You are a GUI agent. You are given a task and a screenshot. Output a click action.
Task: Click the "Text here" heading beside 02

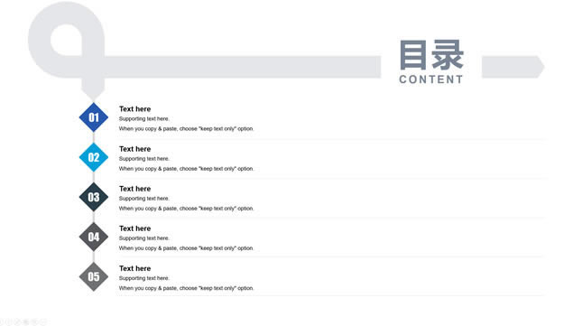(134, 149)
